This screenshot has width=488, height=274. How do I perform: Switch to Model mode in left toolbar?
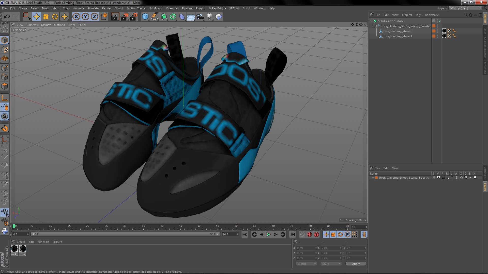tap(5, 40)
